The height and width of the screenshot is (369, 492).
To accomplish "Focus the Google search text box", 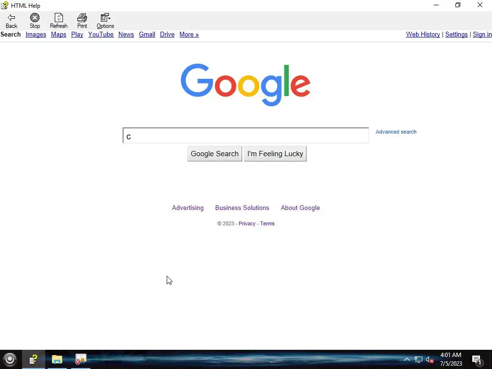I will coord(246,135).
